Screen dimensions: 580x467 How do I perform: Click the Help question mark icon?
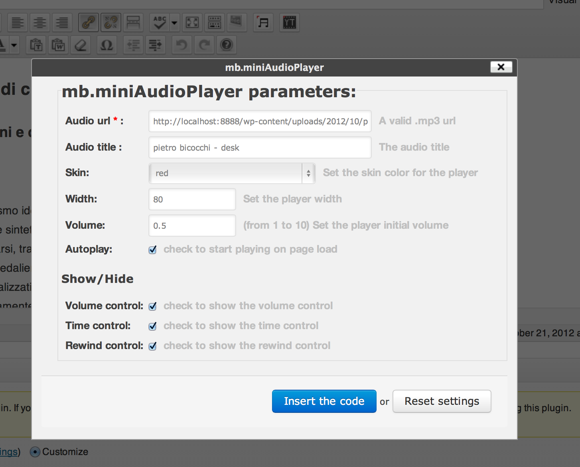pyautogui.click(x=227, y=45)
